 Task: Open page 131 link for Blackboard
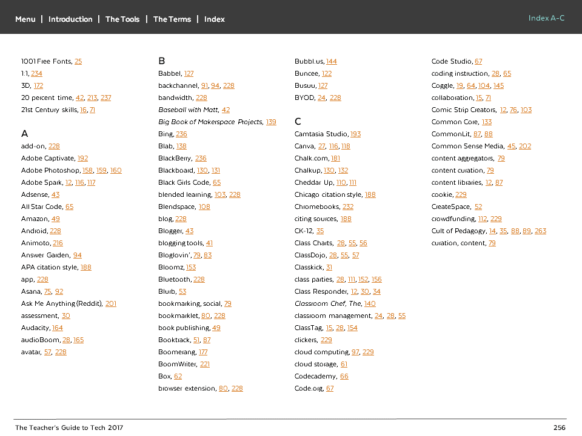[x=216, y=171]
